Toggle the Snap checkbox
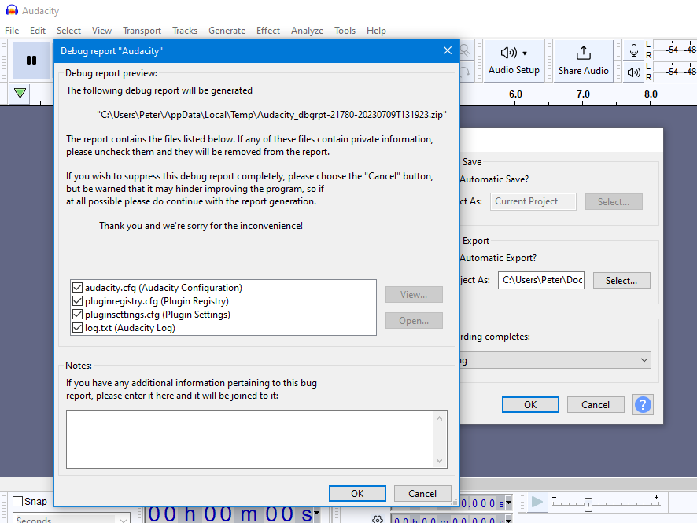 click(x=17, y=501)
